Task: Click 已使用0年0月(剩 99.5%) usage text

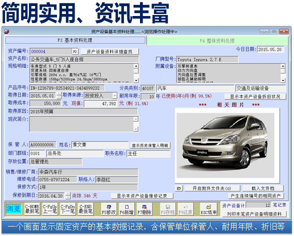Action: 186,96
